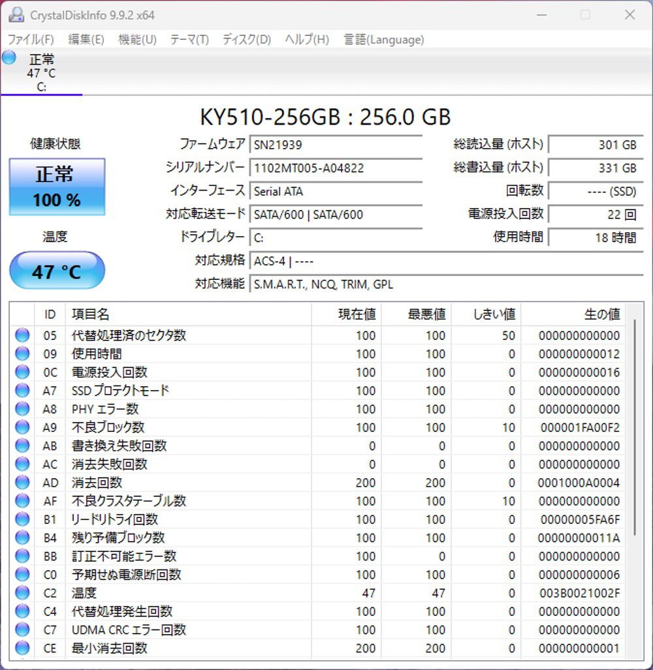
Task: Click the features field S.M.A.R.T., NCQ, TRIM, GPL
Action: pyautogui.click(x=447, y=284)
